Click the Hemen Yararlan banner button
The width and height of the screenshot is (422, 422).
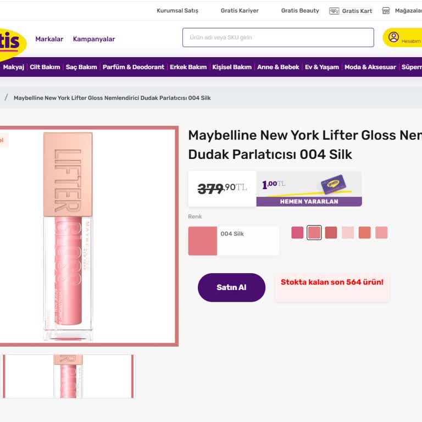[309, 201]
